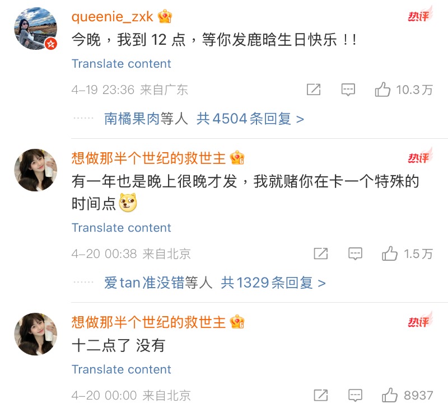
Task: Like the "十二点了 没有" comment
Action: tap(390, 395)
